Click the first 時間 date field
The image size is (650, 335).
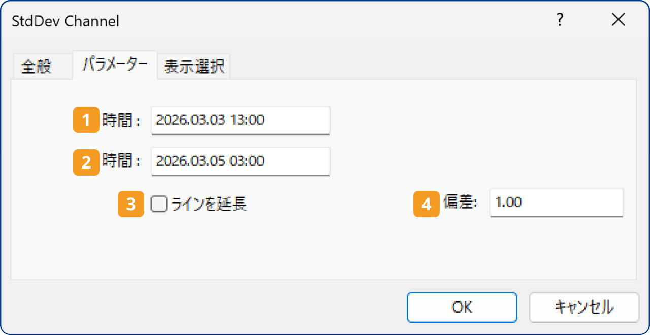(x=240, y=120)
